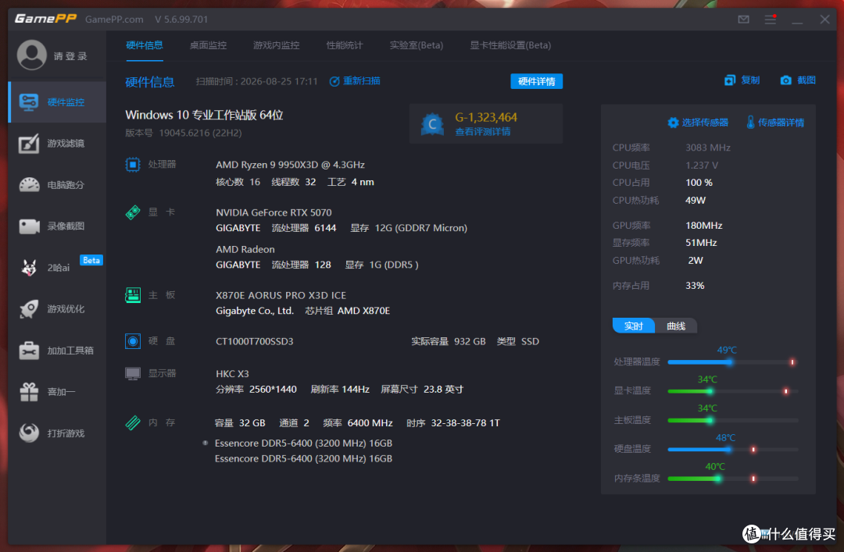Image resolution: width=844 pixels, height=552 pixels.
Task: Switch to the 显卡性能设置(Beta) tab
Action: [x=510, y=45]
